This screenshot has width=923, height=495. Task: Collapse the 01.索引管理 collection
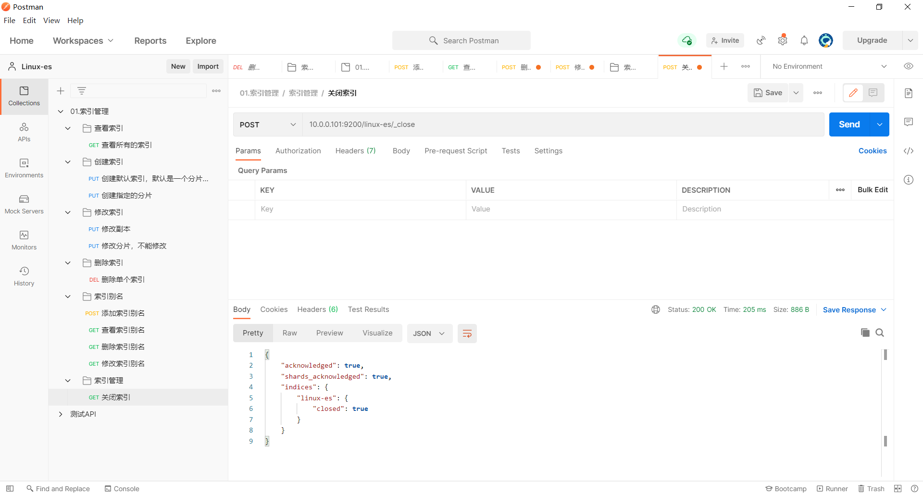coord(61,111)
